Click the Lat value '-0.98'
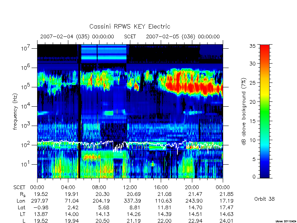This screenshot has height=223, width=297. pos(41,207)
